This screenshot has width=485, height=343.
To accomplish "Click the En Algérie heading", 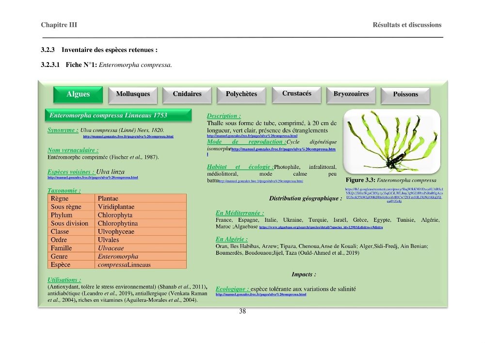I will pos(232,239).
